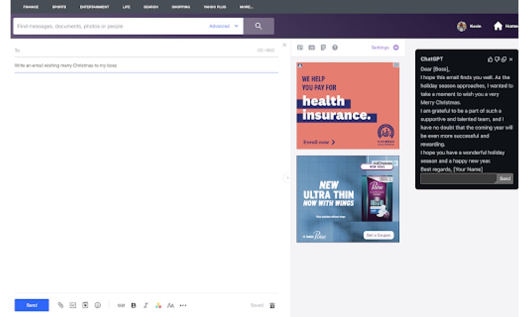Screen dimensions: 529x317
Task: Open the notepad icon in right panel
Action: click(x=323, y=48)
